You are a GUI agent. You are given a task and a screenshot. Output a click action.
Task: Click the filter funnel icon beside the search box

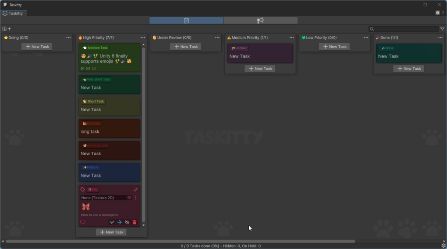[442, 29]
